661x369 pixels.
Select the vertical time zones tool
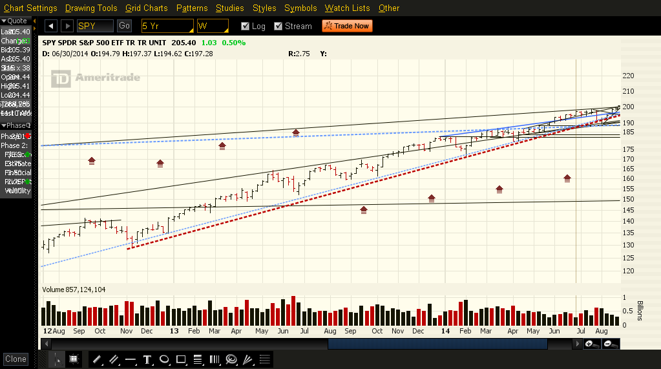(x=215, y=360)
